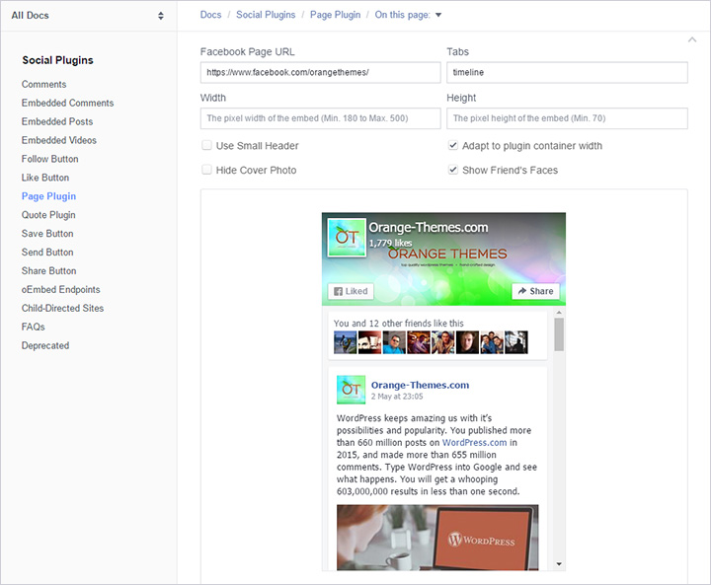This screenshot has height=585, width=711.
Task: Focus the Width input field
Action: pos(320,118)
